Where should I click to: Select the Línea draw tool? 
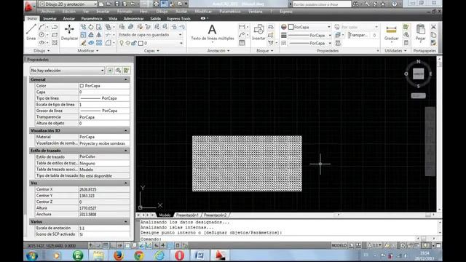pyautogui.click(x=31, y=32)
